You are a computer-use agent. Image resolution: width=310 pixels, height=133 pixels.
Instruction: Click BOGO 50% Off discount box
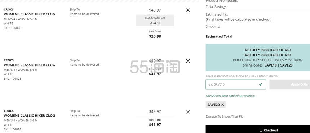coord(155,20)
